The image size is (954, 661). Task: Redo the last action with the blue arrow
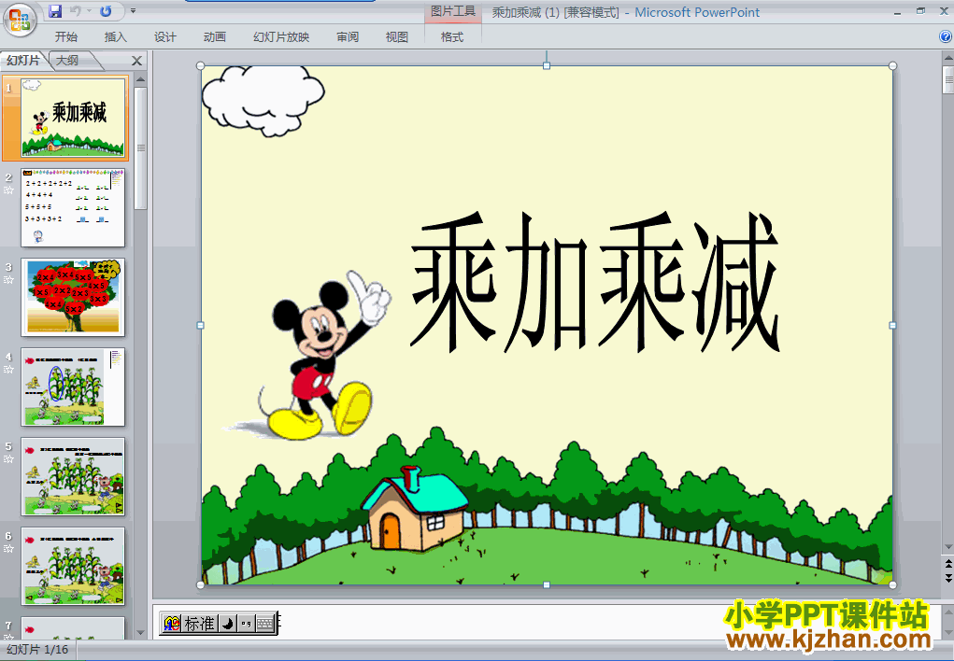coord(106,11)
